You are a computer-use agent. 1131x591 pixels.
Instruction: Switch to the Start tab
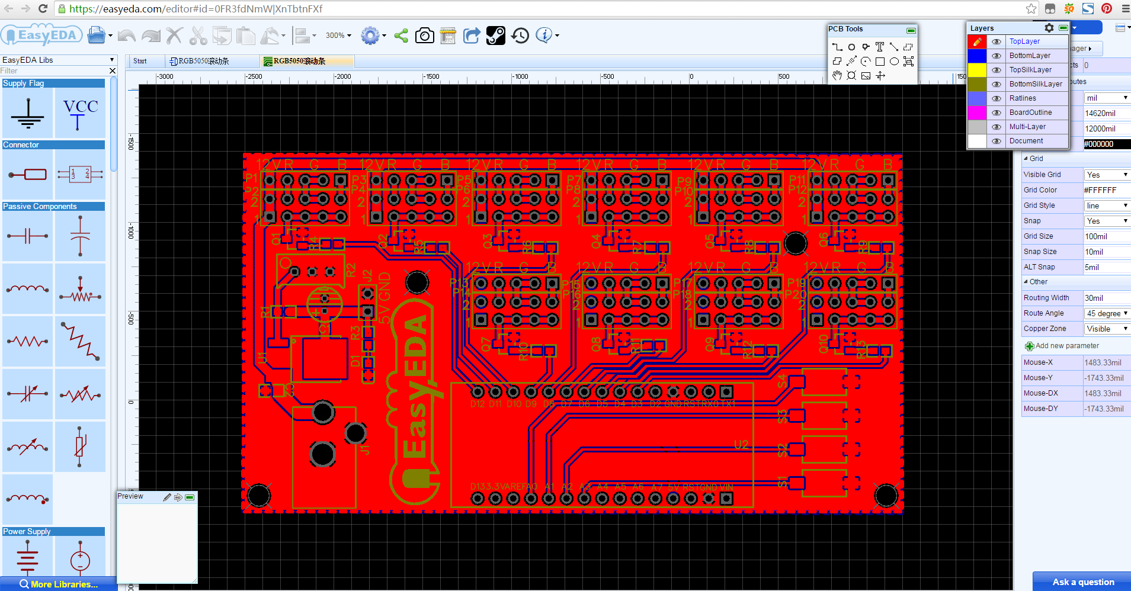[x=140, y=61]
